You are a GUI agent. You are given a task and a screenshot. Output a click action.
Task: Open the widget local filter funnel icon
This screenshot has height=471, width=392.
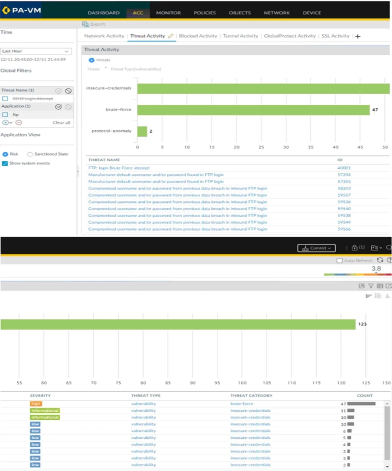[371, 286]
